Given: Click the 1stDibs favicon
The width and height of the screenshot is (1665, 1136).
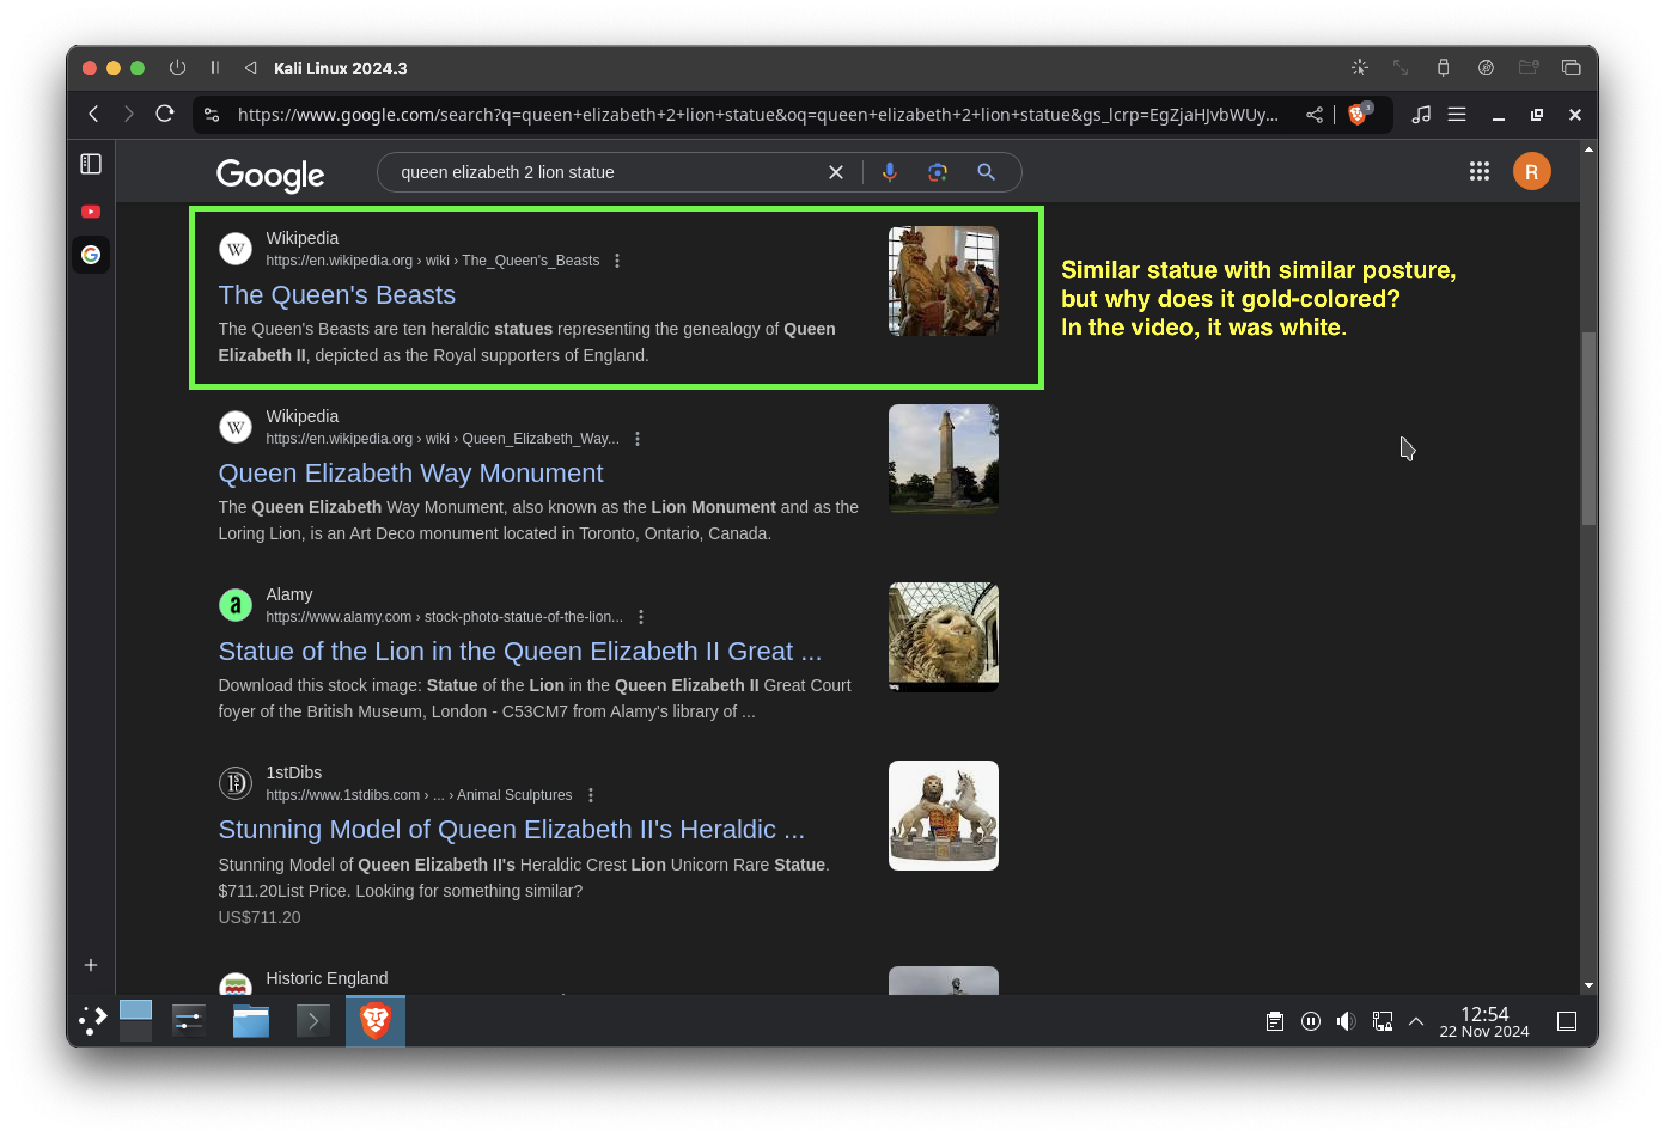Looking at the screenshot, I should pos(235,784).
